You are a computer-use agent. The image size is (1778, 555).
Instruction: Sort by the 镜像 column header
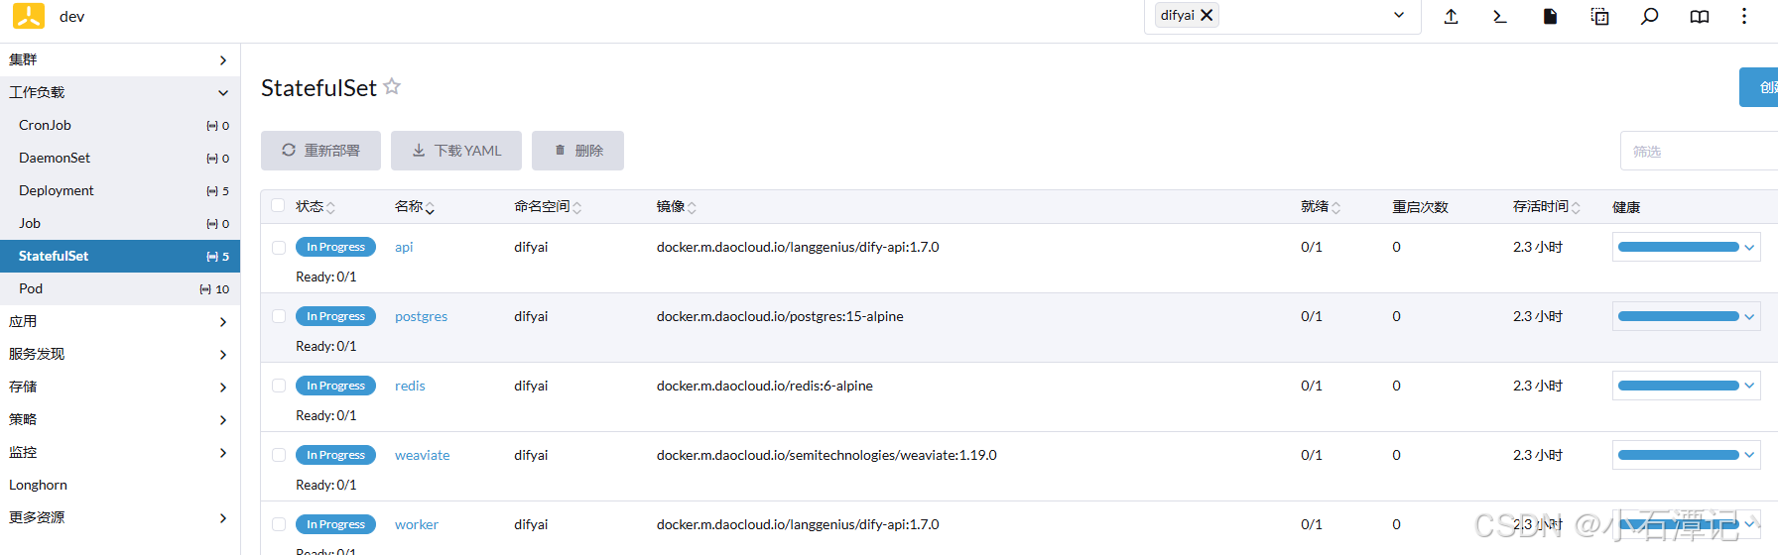pos(677,206)
